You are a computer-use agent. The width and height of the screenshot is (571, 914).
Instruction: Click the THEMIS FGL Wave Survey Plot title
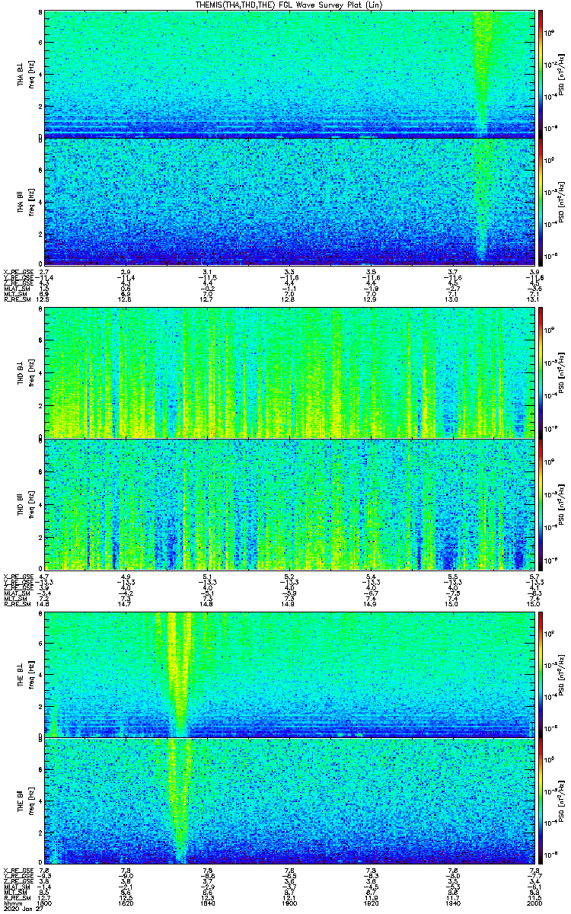[289, 5]
